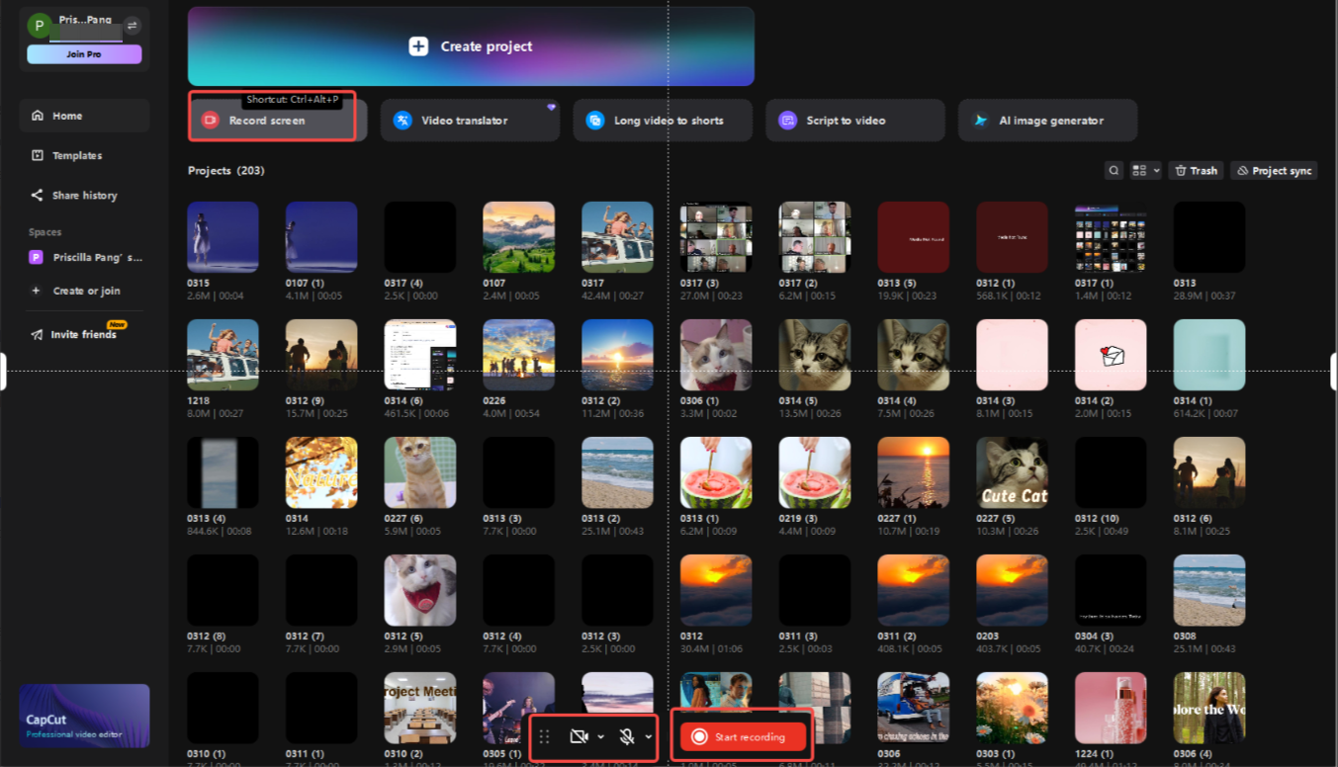Open the grid view layout dropdown
This screenshot has width=1338, height=767.
click(x=1145, y=171)
